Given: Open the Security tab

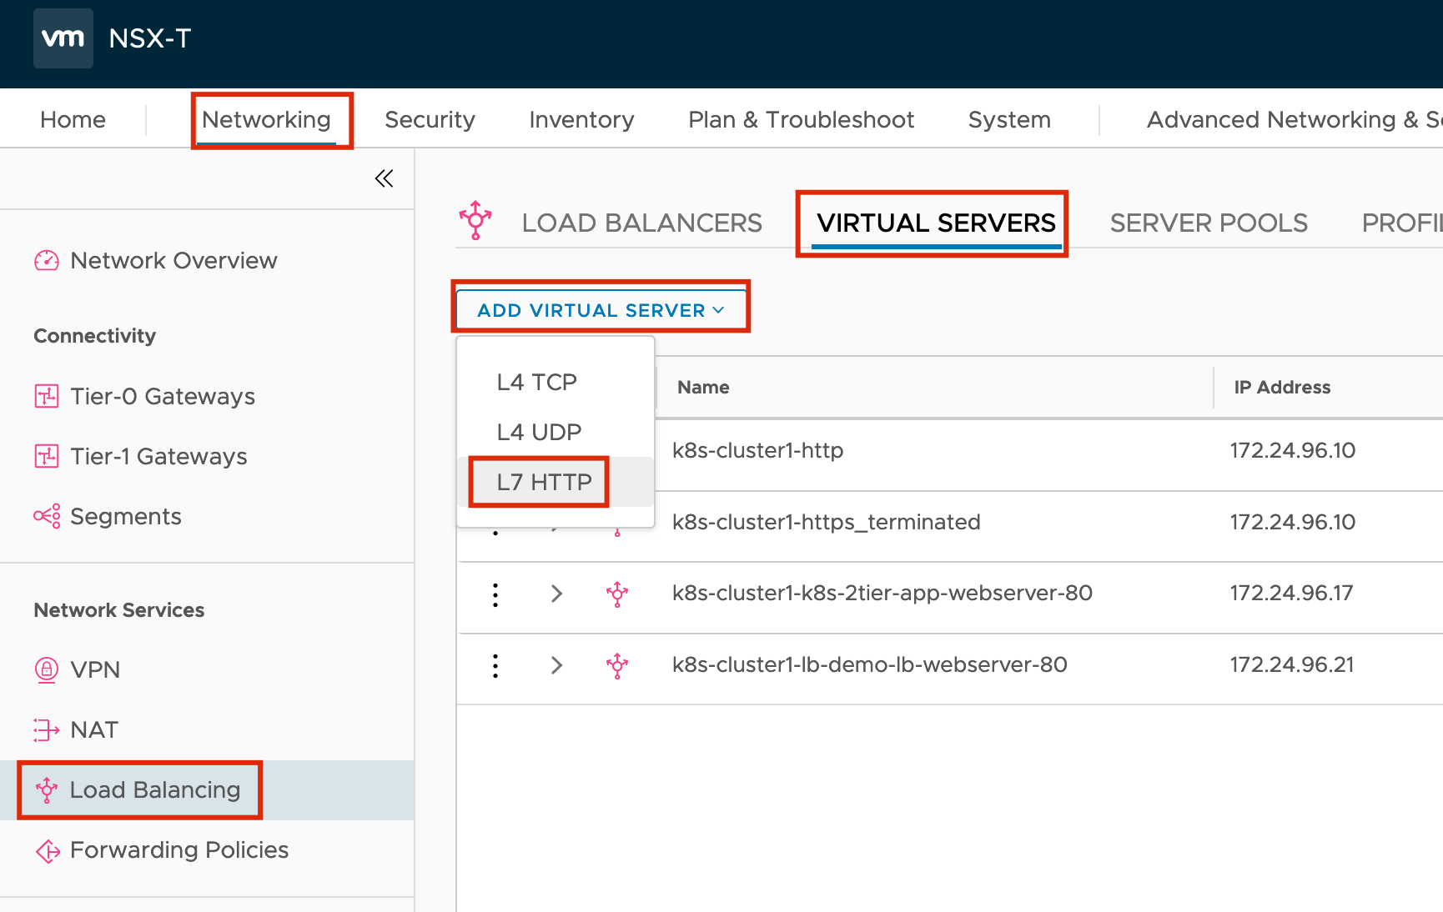Looking at the screenshot, I should [430, 120].
